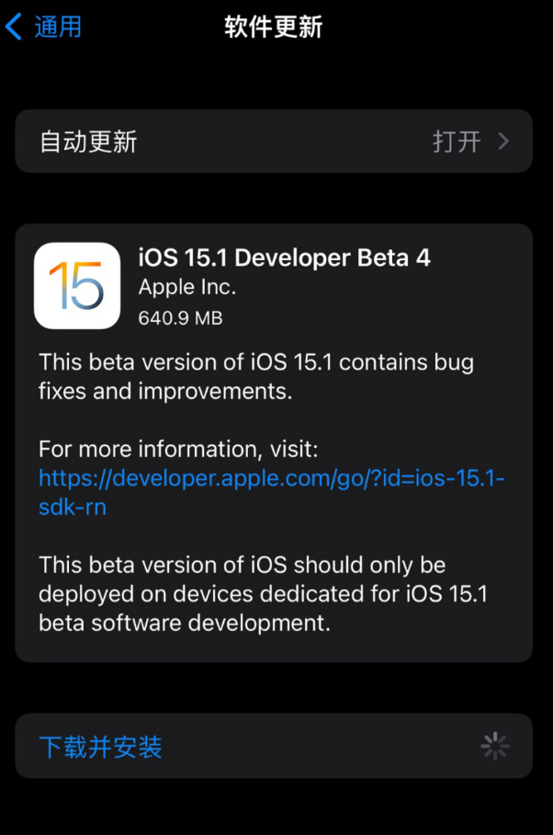The height and width of the screenshot is (835, 553).
Task: Tap the back chevron arrow
Action: (14, 27)
